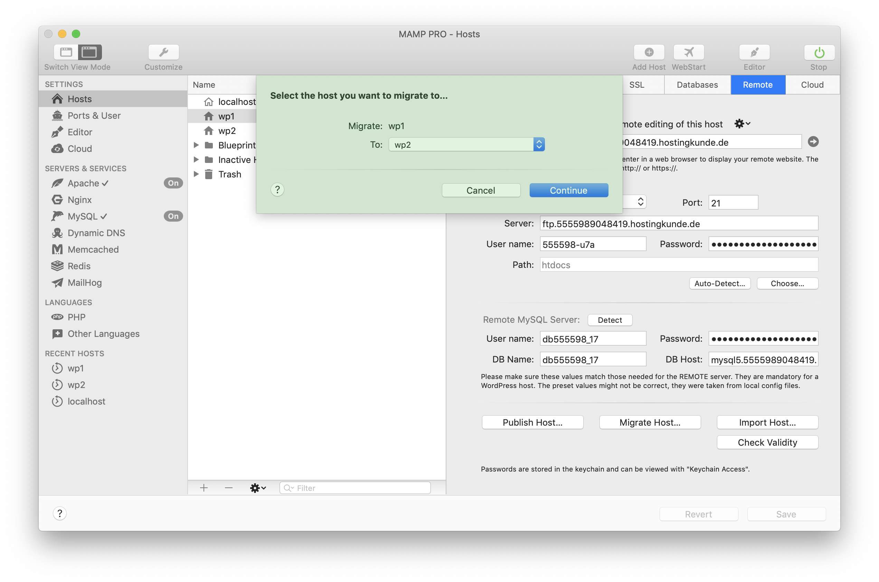
Task: Switch view mode using the left toolbar toggle
Action: pyautogui.click(x=78, y=52)
